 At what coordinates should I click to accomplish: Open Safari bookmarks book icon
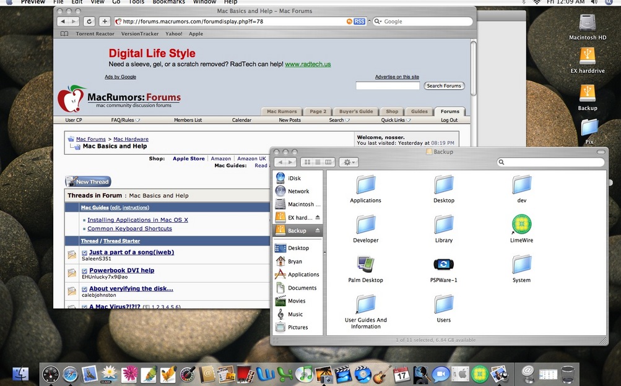pos(64,33)
